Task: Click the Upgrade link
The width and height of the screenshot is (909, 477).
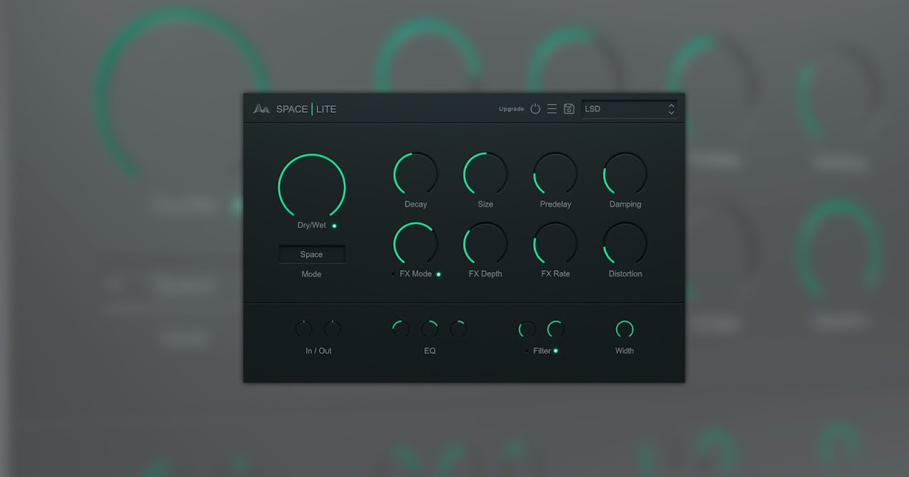Action: coord(511,109)
